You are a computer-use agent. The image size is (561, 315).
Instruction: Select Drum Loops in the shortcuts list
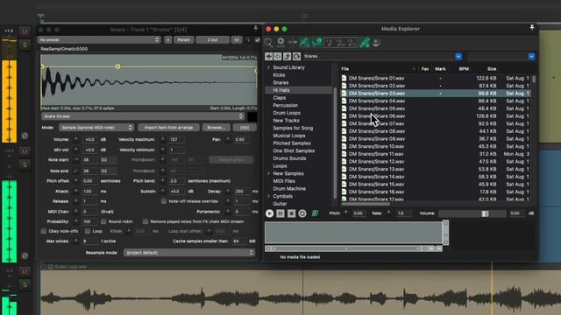[287, 113]
